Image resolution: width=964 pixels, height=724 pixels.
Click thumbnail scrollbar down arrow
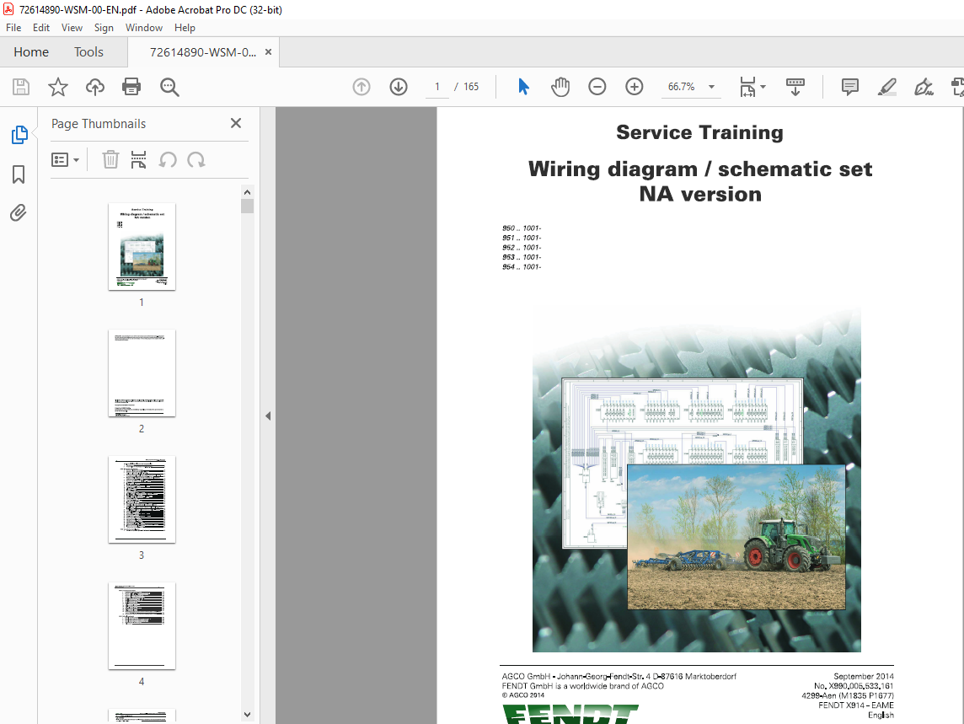tap(247, 714)
